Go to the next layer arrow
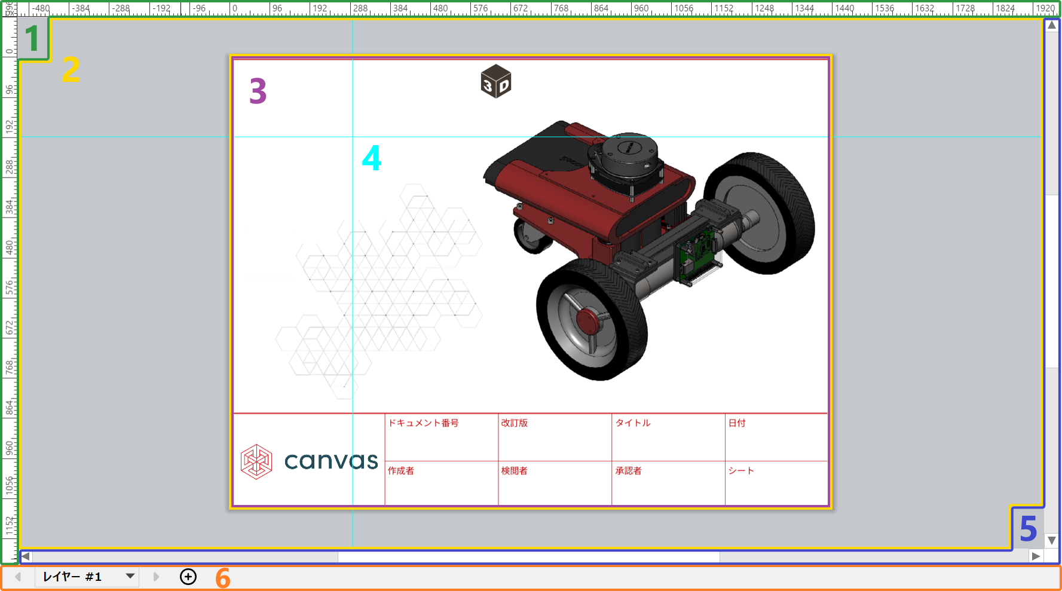The image size is (1062, 591). point(156,577)
